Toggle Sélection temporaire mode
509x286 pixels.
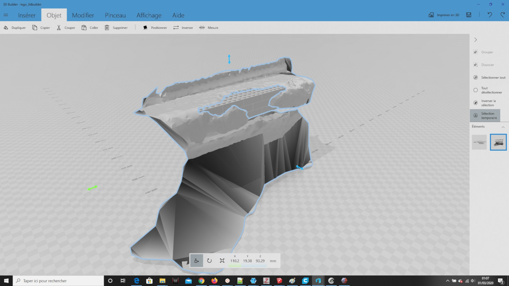pos(485,115)
